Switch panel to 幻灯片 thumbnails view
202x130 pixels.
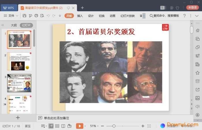coord(26,25)
